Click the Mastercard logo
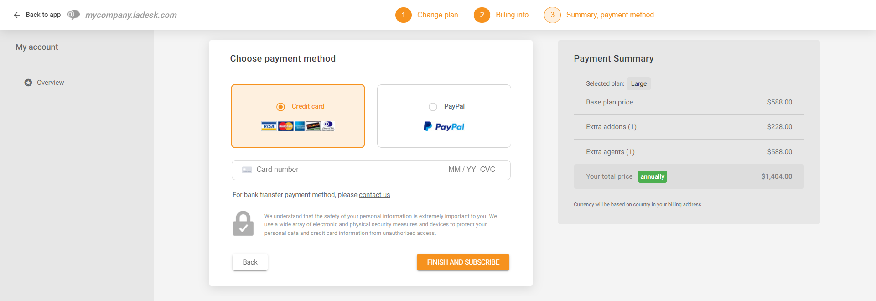 (285, 126)
